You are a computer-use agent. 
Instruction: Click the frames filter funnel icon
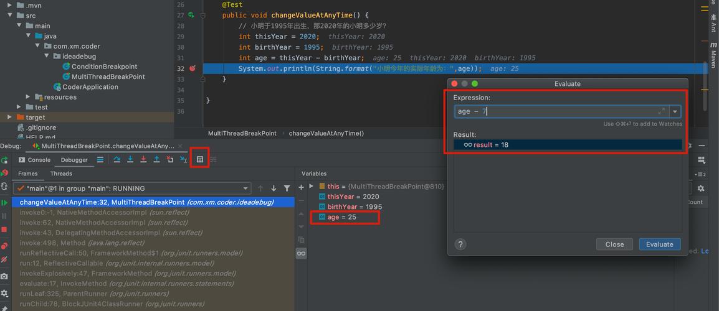(287, 188)
